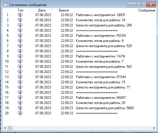Click the info icon in row 3
This screenshot has width=158, height=133.
pyautogui.click(x=20, y=25)
